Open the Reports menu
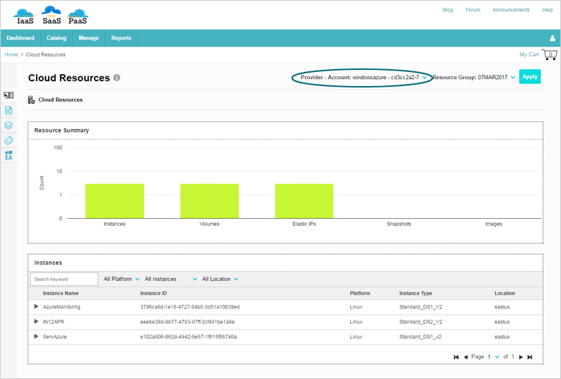Image resolution: width=561 pixels, height=379 pixels. [121, 38]
